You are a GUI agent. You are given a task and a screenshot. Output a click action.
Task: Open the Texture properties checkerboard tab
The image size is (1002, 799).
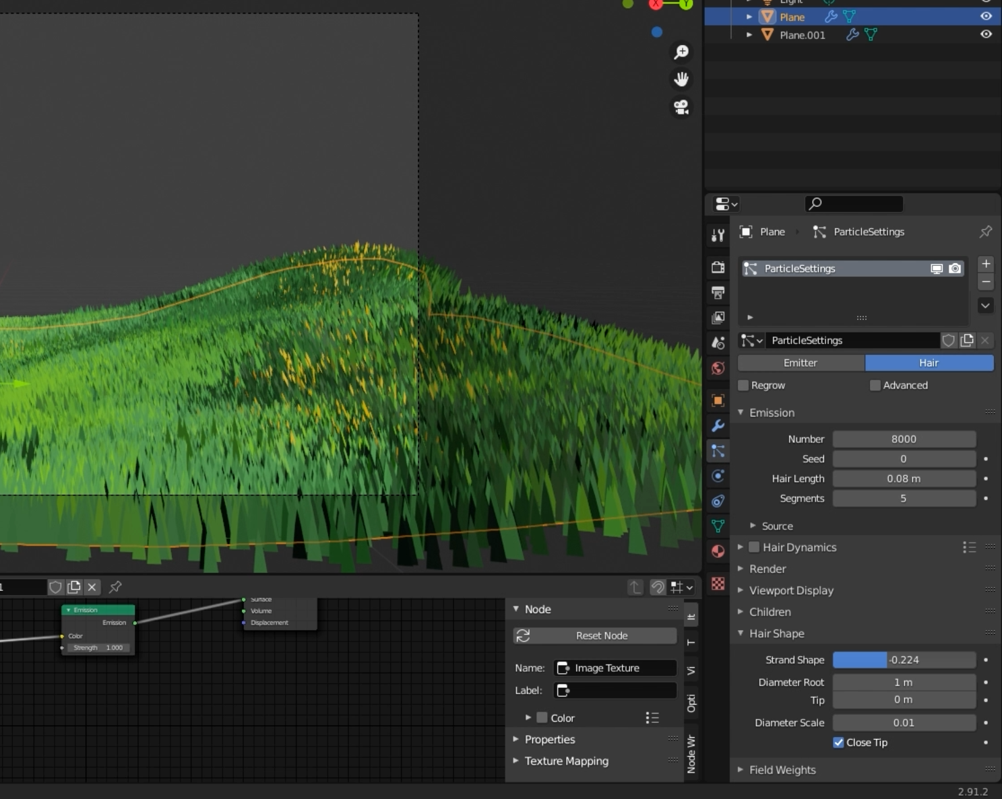point(718,584)
